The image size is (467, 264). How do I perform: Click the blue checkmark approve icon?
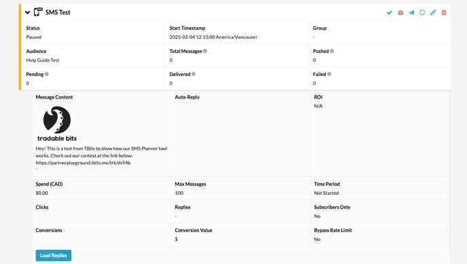(x=389, y=12)
